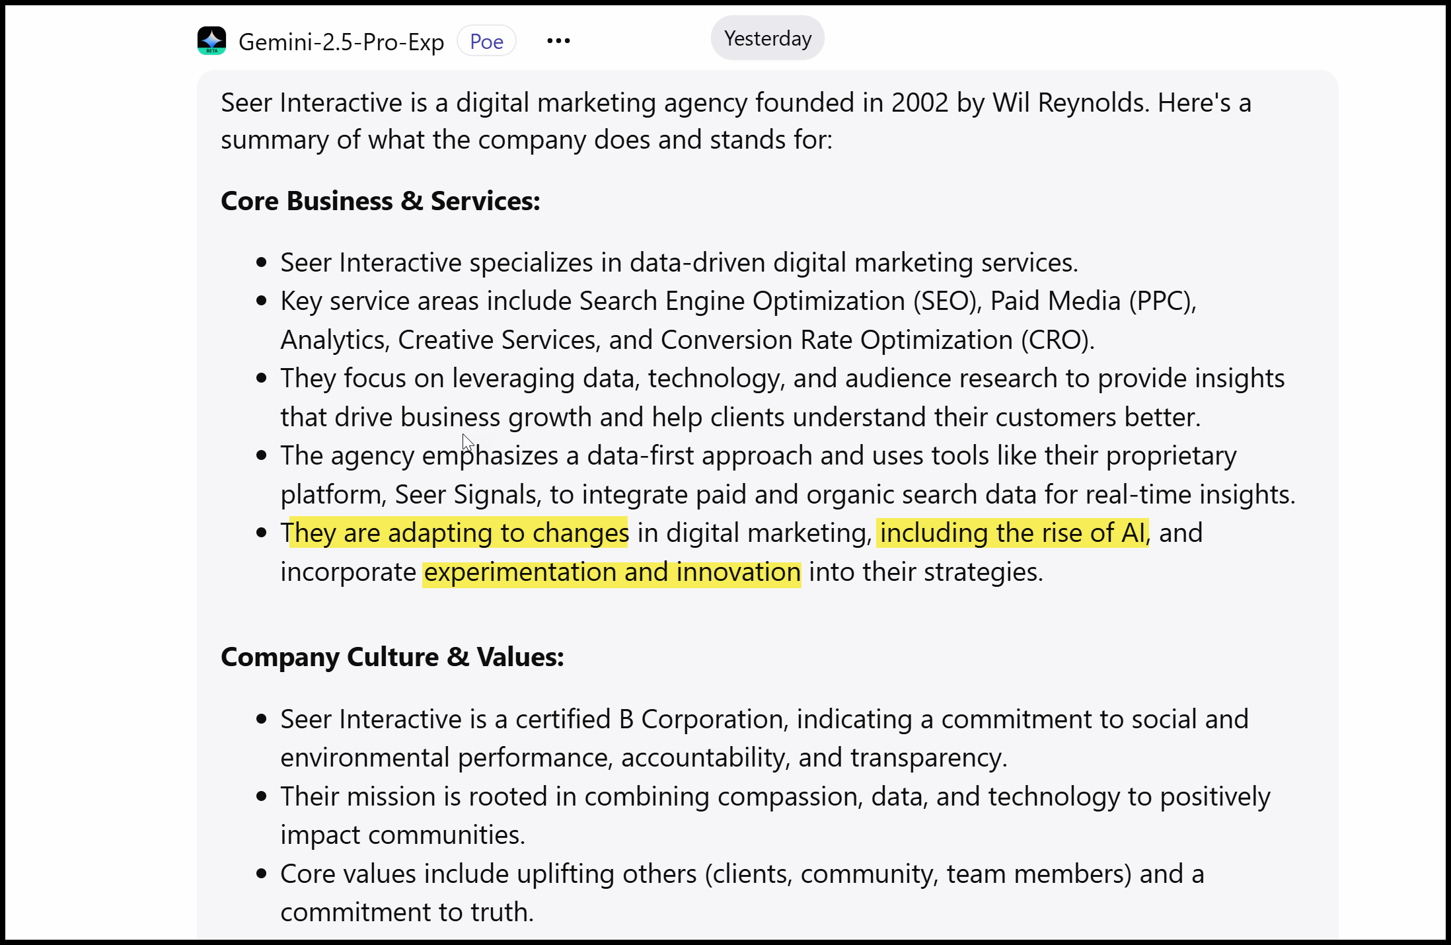Click highlighted phrase "including the rise of AI"
Viewport: 1451px width, 945px height.
click(1012, 533)
